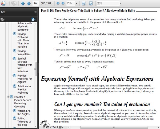This screenshot has width=160, height=129.
Task: Open bookmark Solving Problems with More Than One Variable
Action: (23, 40)
